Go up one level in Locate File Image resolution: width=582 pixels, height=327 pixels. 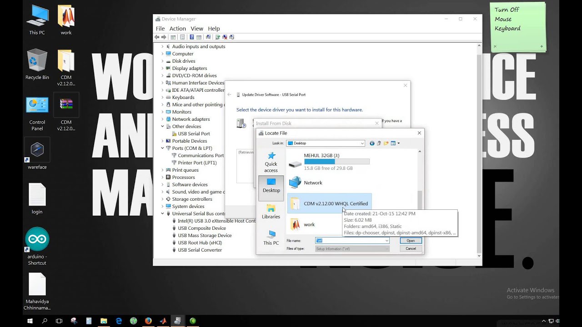(x=379, y=144)
